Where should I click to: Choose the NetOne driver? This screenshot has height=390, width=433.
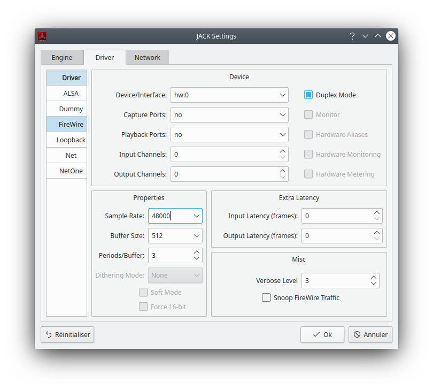[x=66, y=171]
